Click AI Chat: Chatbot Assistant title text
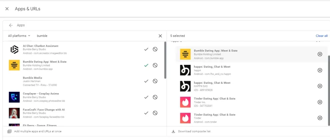330x140 pixels. pyautogui.click(x=41, y=46)
